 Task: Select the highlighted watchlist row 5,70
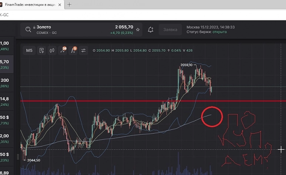pos(6,64)
